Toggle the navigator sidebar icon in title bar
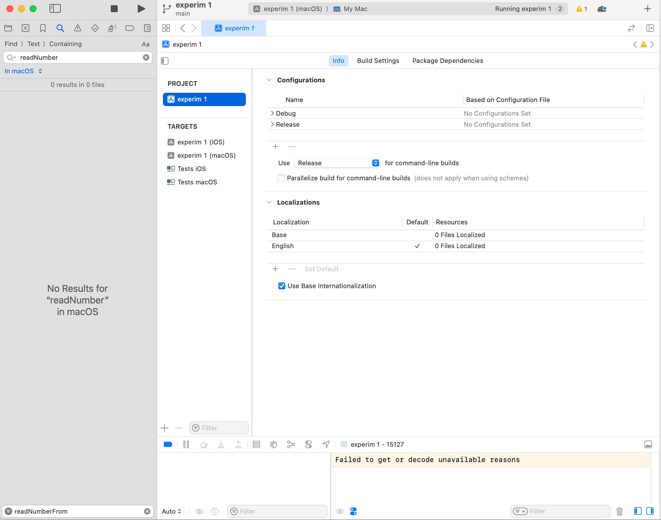This screenshot has width=661, height=520. pos(55,8)
